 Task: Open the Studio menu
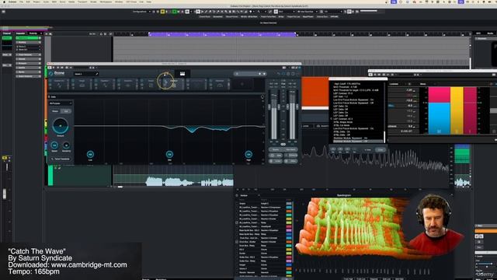point(93,2)
